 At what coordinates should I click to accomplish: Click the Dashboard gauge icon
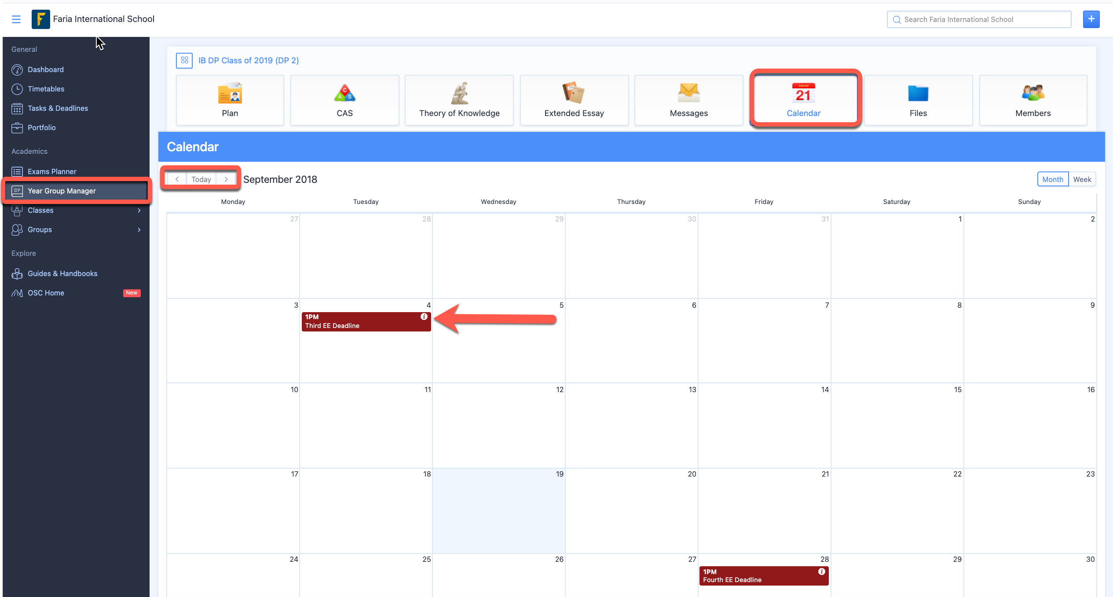click(x=17, y=69)
